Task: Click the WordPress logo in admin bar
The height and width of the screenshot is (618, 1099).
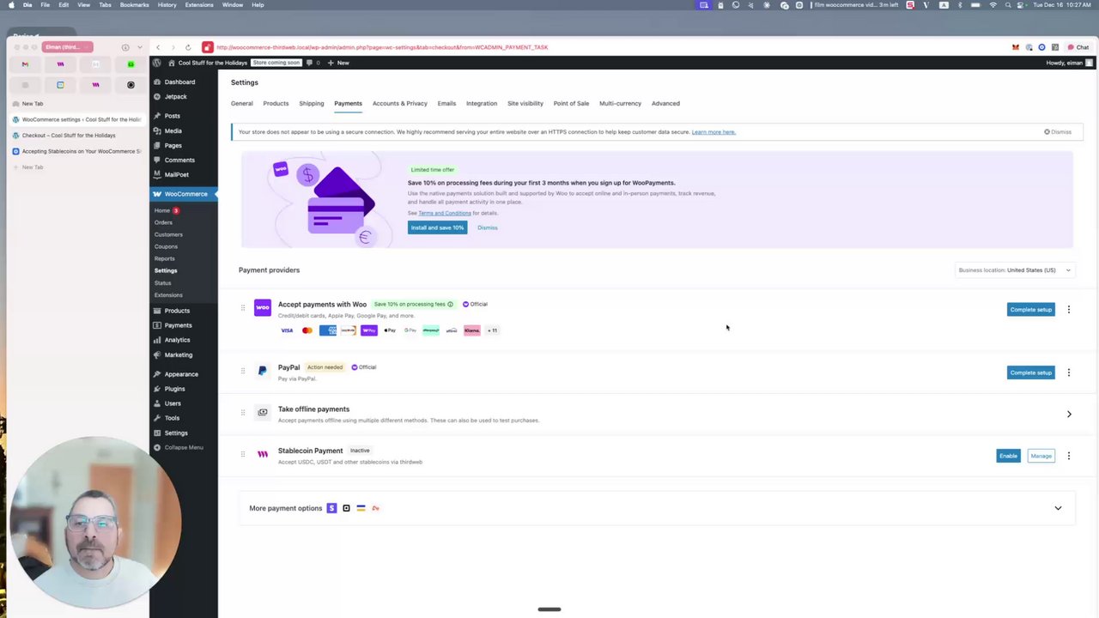Action: pos(156,63)
